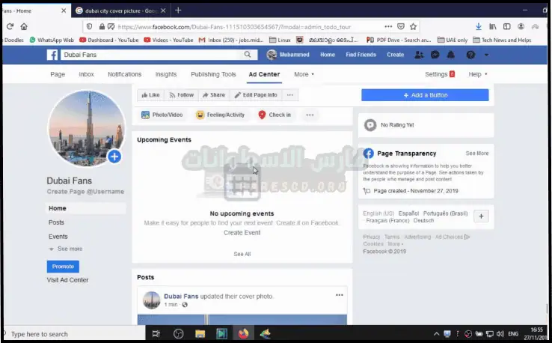Open the Firefox icon in taskbar
This screenshot has width=552, height=343.
tap(243, 333)
